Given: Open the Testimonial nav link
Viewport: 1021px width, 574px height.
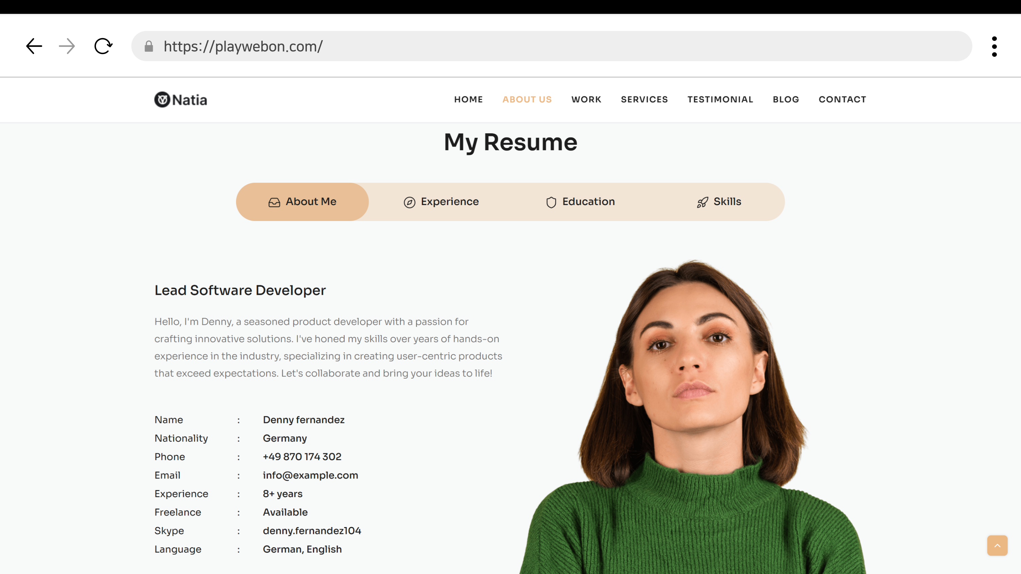Looking at the screenshot, I should (720, 99).
